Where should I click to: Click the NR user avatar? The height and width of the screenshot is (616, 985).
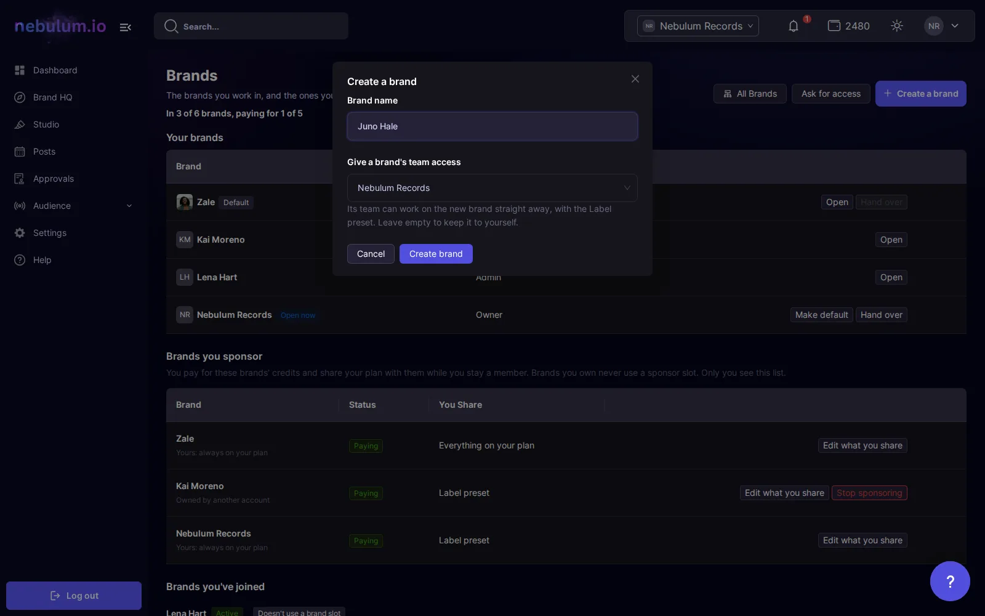934,26
